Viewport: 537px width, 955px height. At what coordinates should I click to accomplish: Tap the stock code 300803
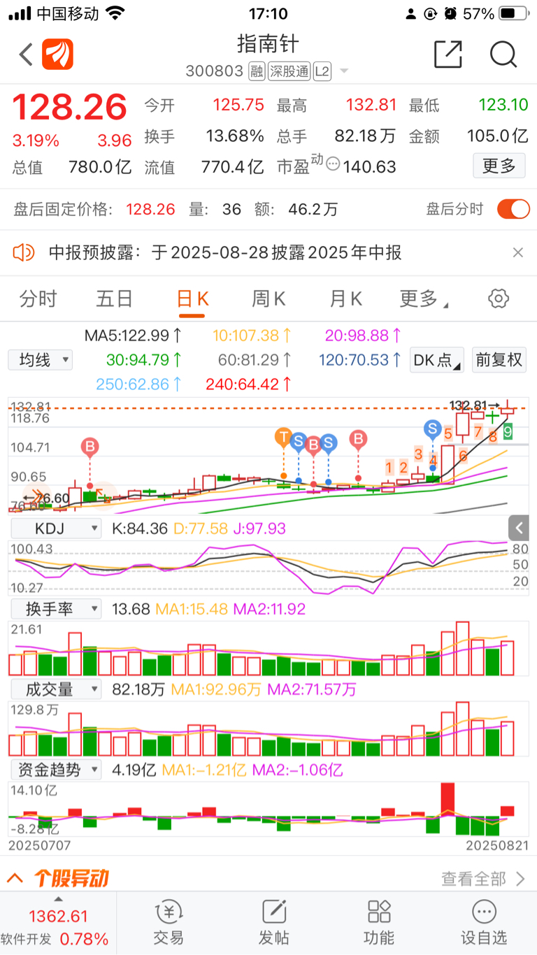point(215,71)
